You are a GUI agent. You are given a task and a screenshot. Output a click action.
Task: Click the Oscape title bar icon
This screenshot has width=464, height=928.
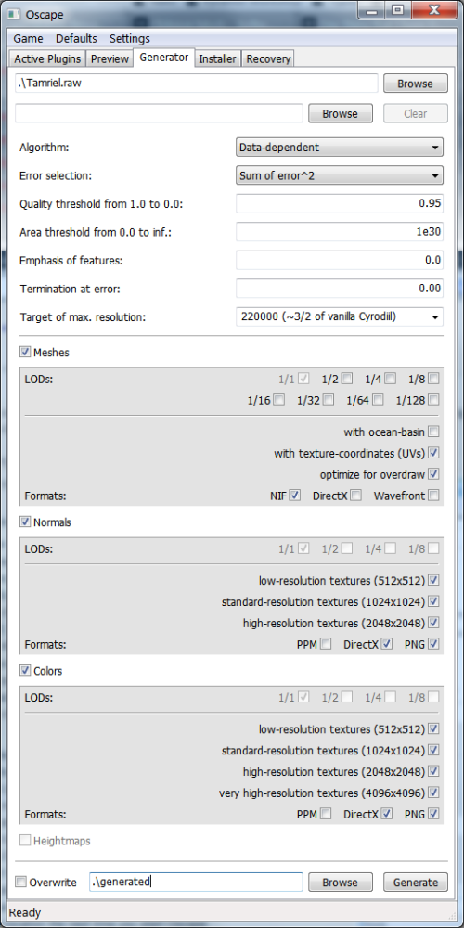[x=15, y=14]
